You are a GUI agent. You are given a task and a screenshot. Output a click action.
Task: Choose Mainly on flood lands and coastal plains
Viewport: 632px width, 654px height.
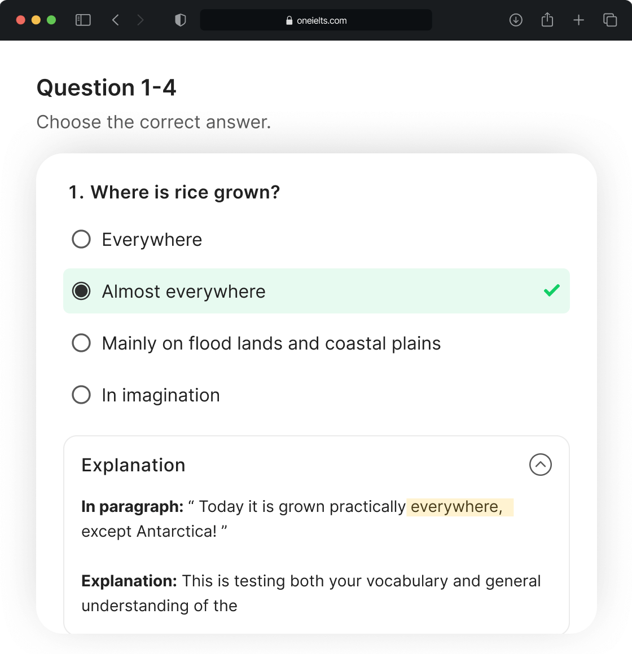(81, 343)
